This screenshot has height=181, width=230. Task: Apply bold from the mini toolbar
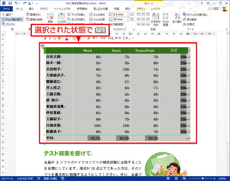coord(45,38)
